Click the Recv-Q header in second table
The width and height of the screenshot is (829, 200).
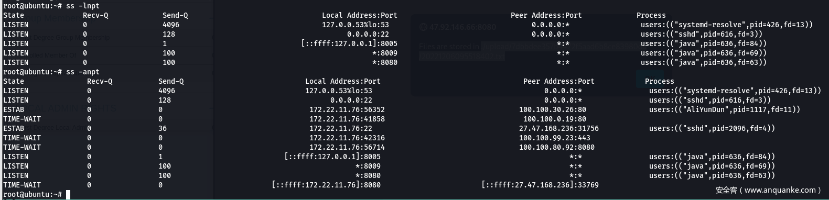click(100, 81)
